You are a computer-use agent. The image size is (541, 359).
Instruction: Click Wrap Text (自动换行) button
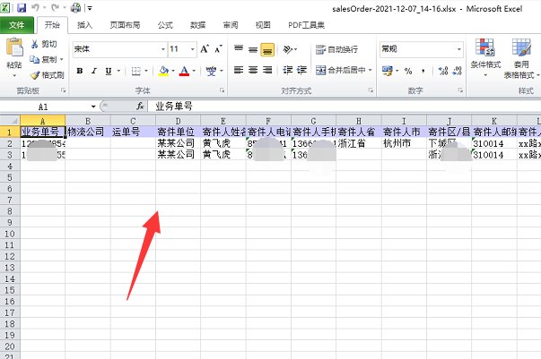pos(336,49)
